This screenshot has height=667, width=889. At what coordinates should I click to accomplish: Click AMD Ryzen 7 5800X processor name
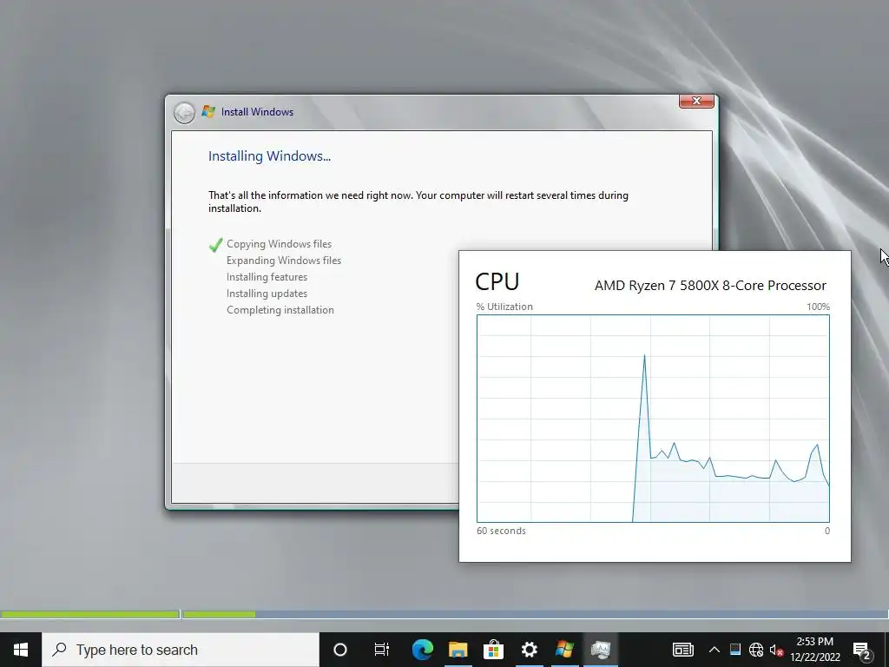pyautogui.click(x=710, y=285)
